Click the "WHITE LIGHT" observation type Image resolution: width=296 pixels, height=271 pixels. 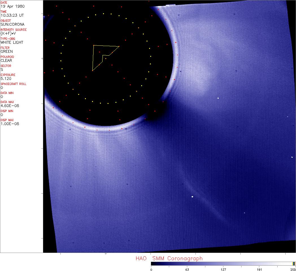click(12, 42)
